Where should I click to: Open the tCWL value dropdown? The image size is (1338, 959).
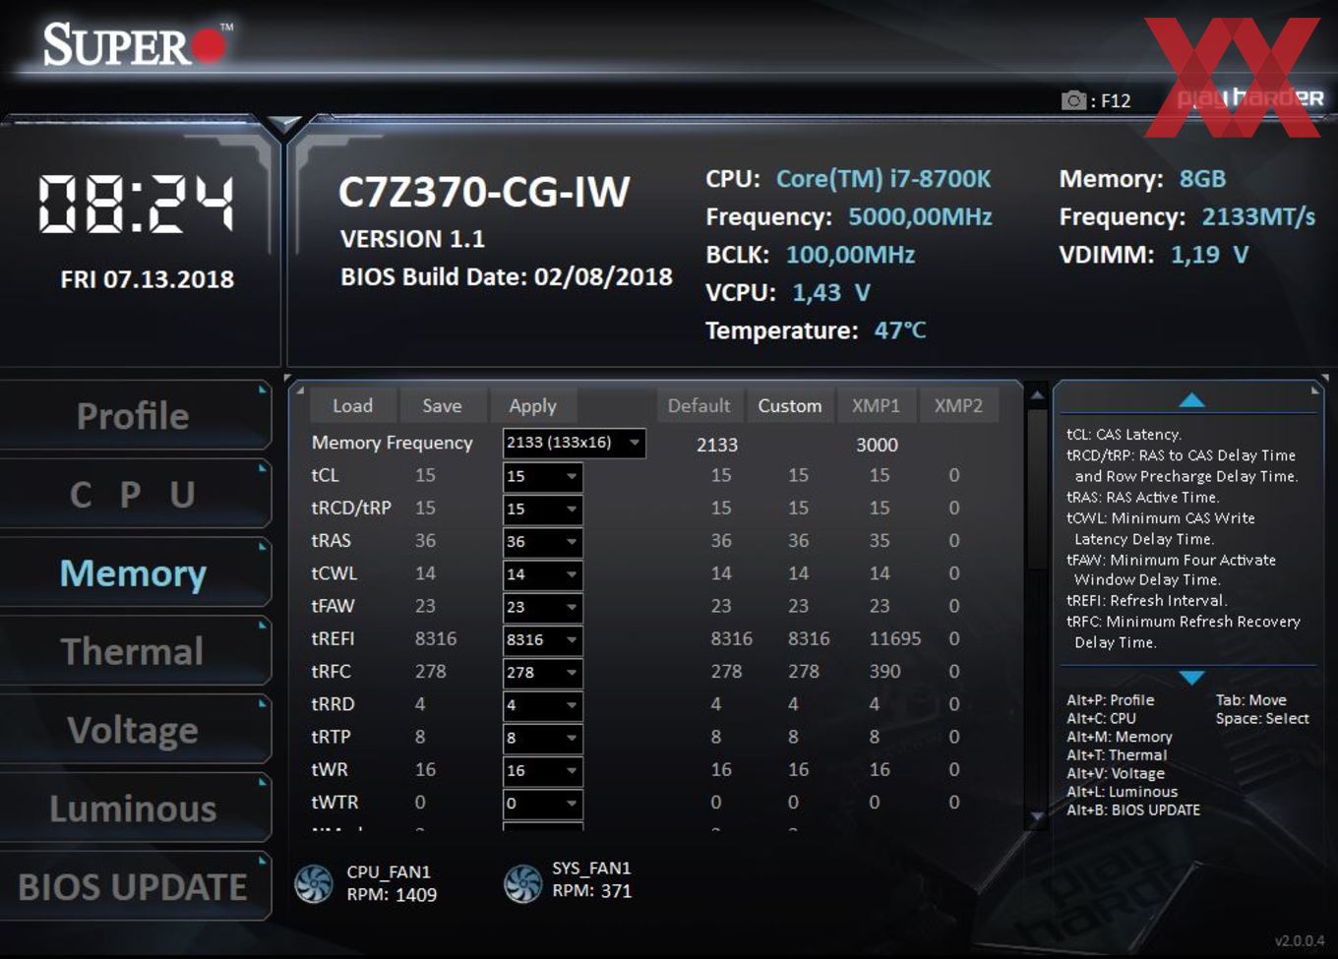click(x=543, y=574)
